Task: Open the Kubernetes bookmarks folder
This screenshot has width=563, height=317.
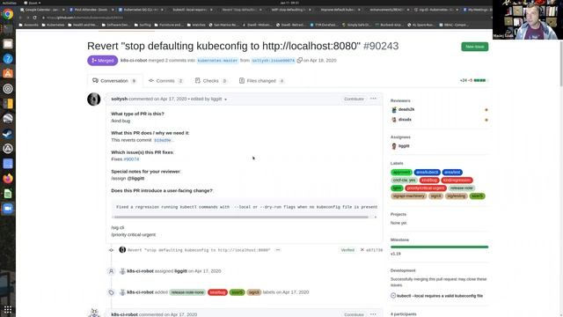Action: coord(53,25)
